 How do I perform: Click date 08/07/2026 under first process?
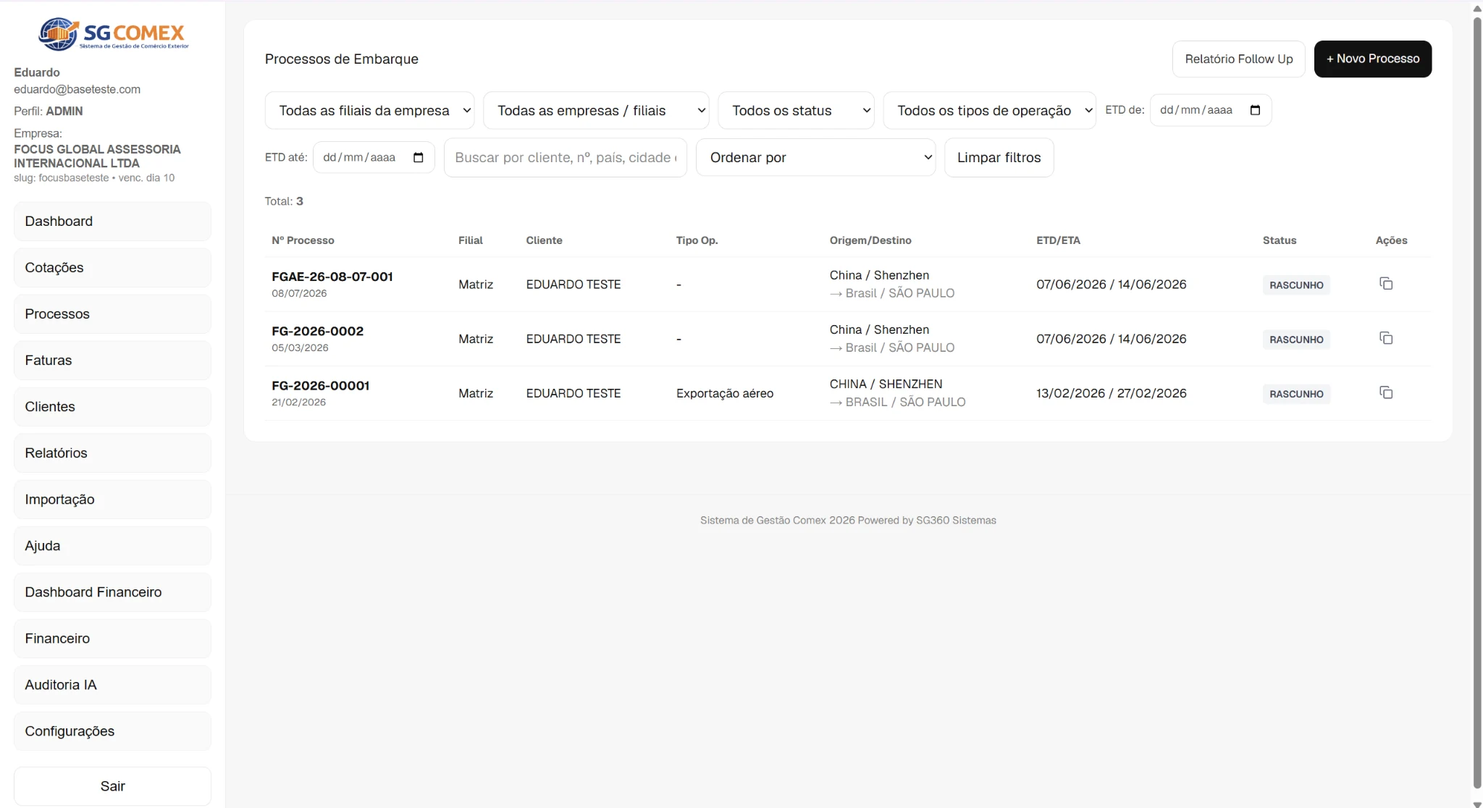(x=299, y=293)
